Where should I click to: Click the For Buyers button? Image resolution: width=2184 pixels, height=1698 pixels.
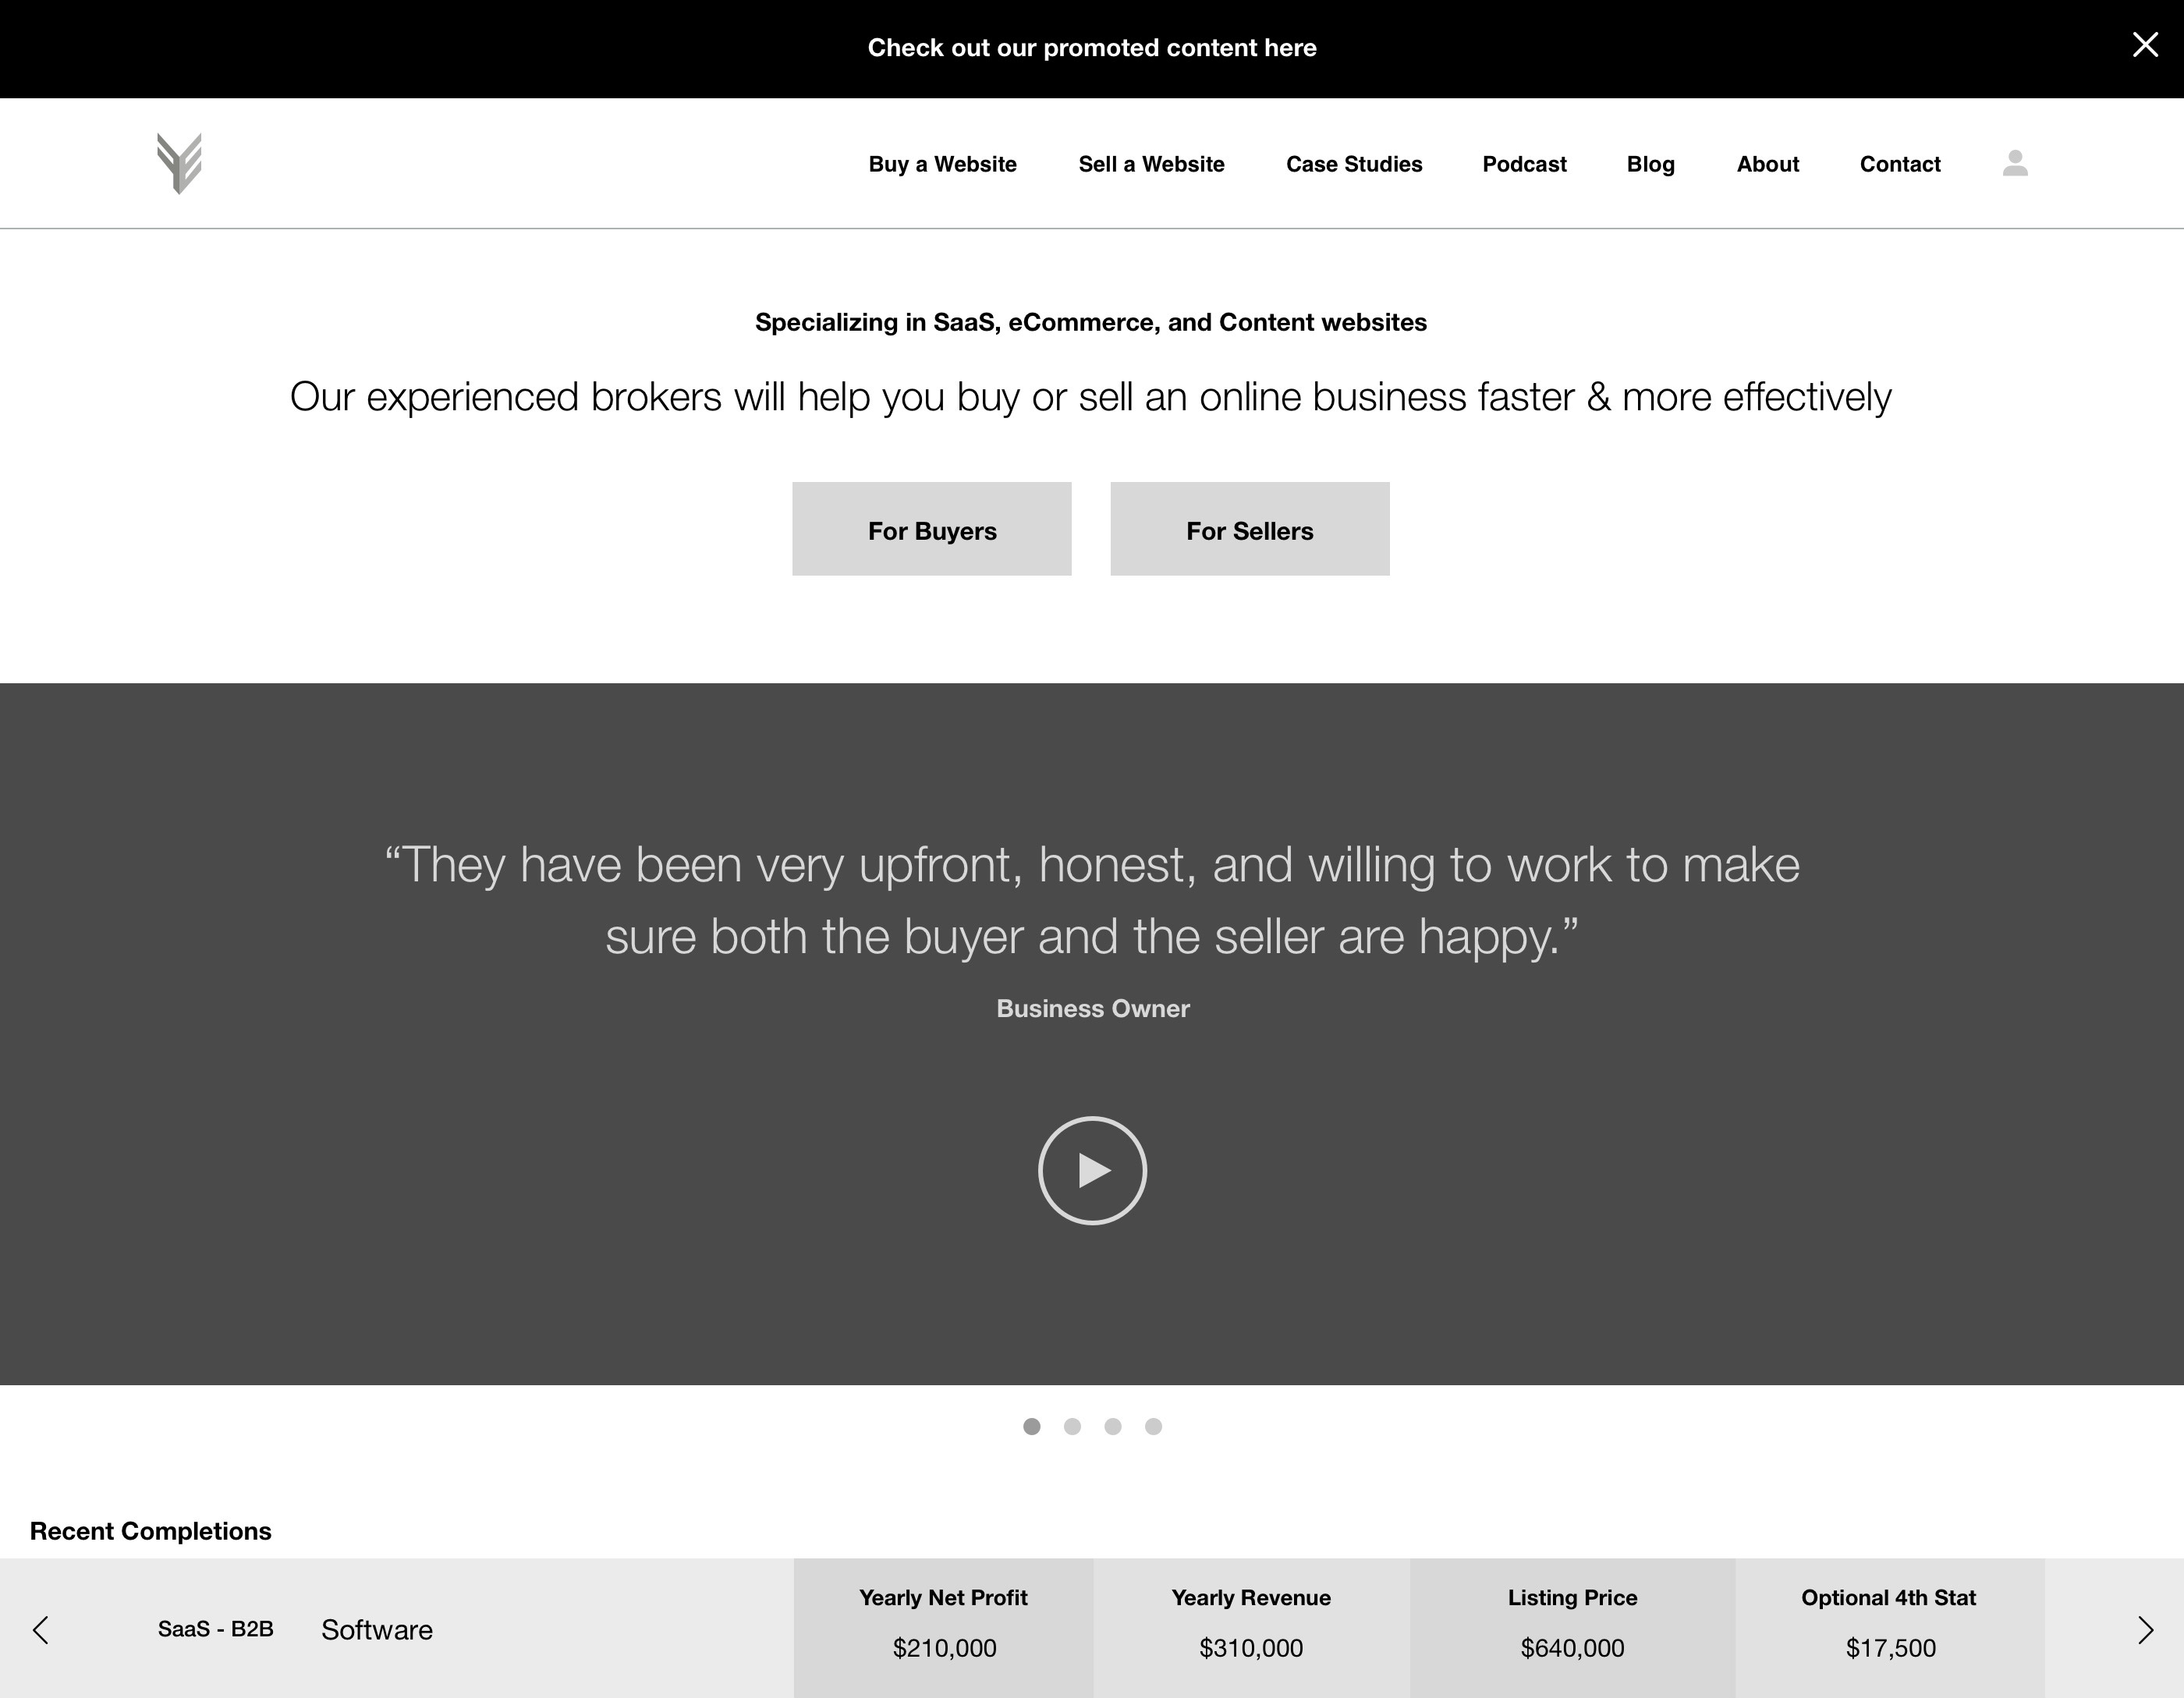[x=931, y=528]
